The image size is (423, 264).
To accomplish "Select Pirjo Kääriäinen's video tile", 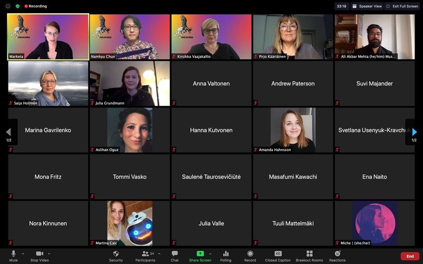I will point(293,36).
